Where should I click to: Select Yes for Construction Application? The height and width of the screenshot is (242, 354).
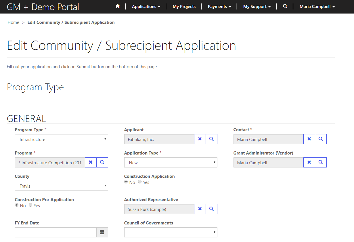coord(140,182)
